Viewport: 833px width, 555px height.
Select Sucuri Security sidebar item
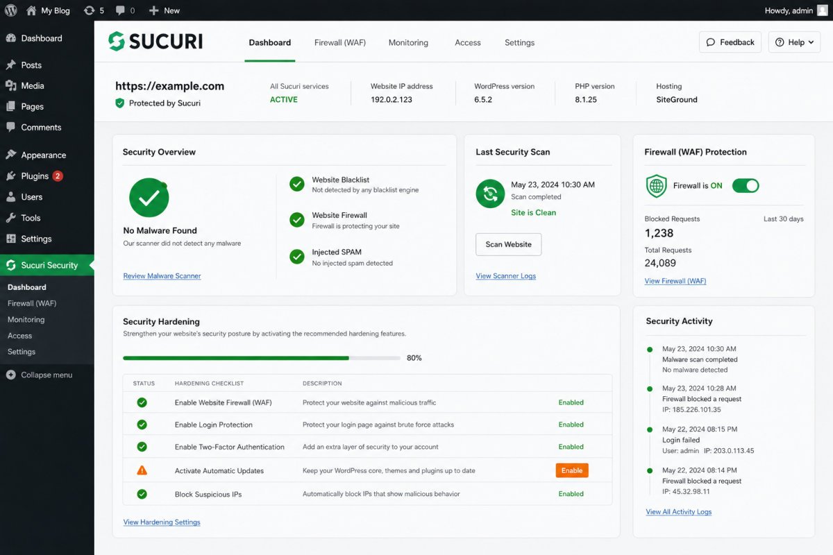coord(47,265)
